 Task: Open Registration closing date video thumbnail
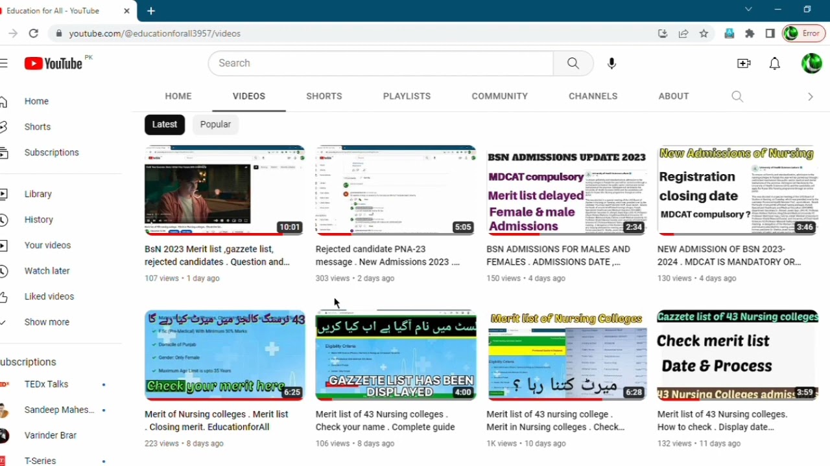click(737, 190)
